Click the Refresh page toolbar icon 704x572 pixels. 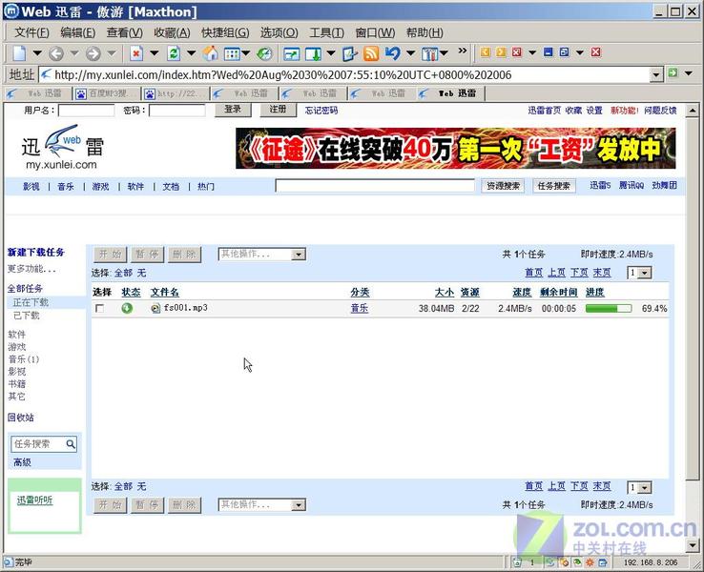coord(174,53)
